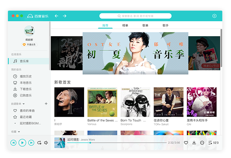Toggle the repeat loop mode icon
Screen dimensions: 231x158
(39, 143)
